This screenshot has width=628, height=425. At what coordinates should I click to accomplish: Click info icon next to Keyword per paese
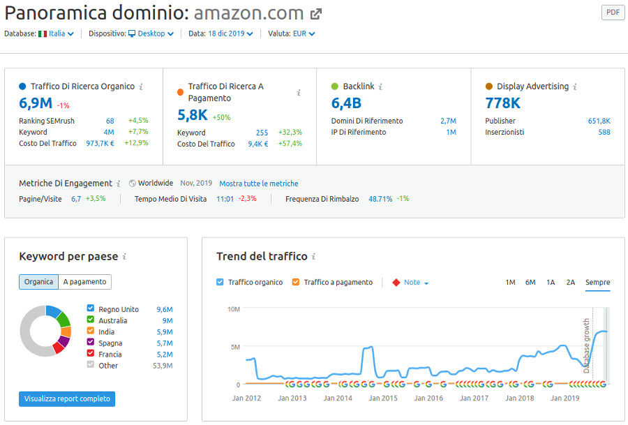point(125,256)
